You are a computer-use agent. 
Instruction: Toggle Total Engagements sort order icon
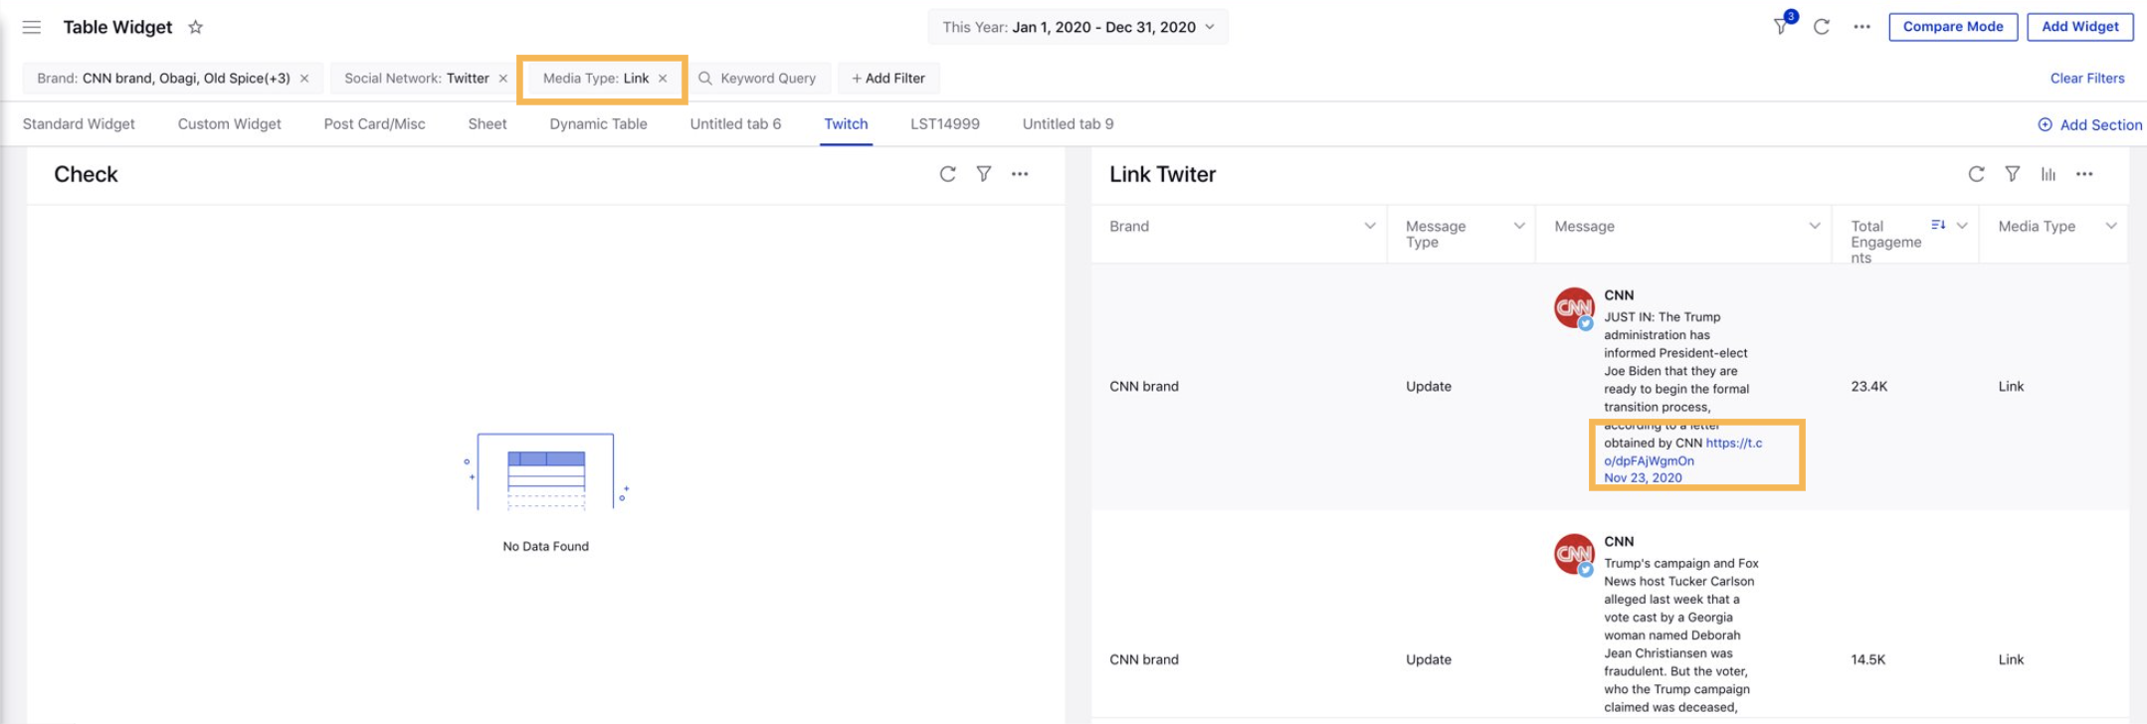1938,225
